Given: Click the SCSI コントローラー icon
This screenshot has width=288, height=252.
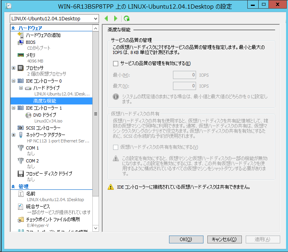Looking at the screenshot, I should 21,128.
